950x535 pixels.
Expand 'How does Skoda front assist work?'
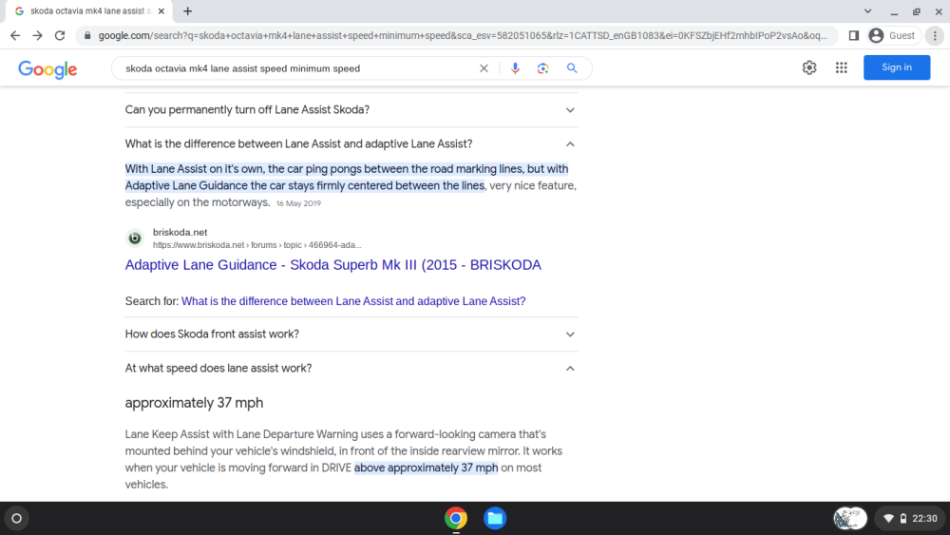[351, 334]
